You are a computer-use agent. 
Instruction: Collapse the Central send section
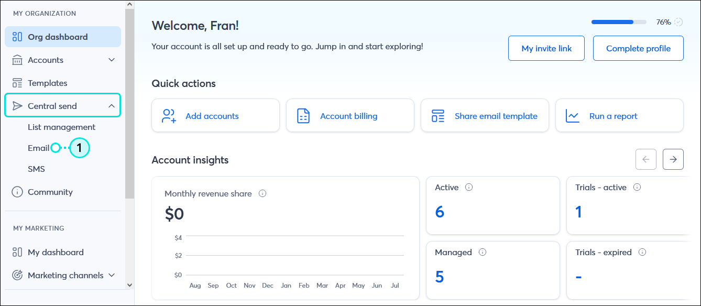[112, 105]
